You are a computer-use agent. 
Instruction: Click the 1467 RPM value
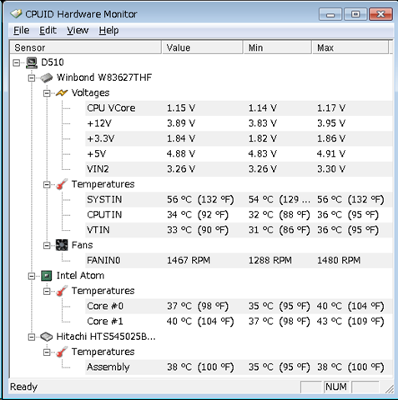189,261
